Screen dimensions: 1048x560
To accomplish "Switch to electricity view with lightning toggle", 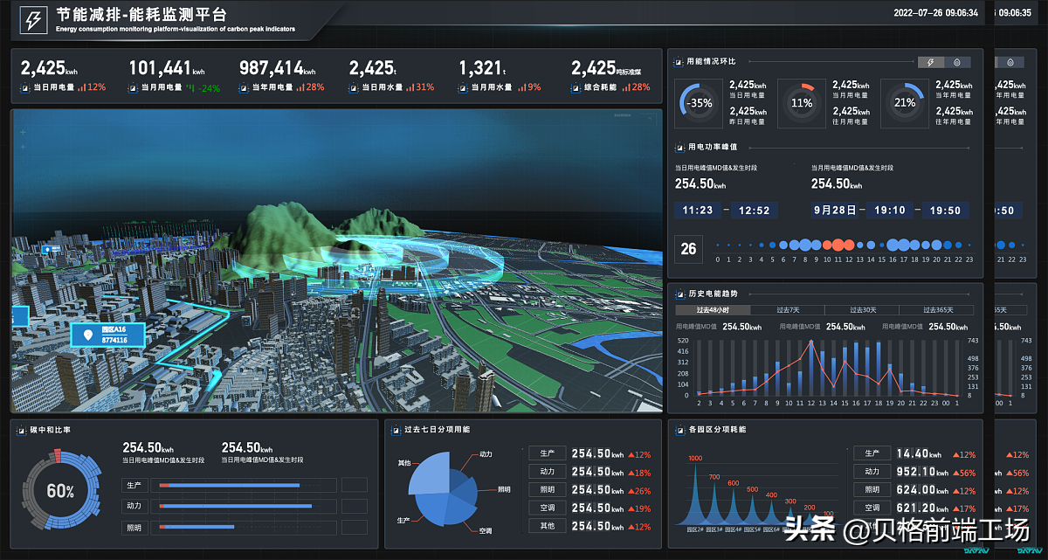I will click(930, 62).
